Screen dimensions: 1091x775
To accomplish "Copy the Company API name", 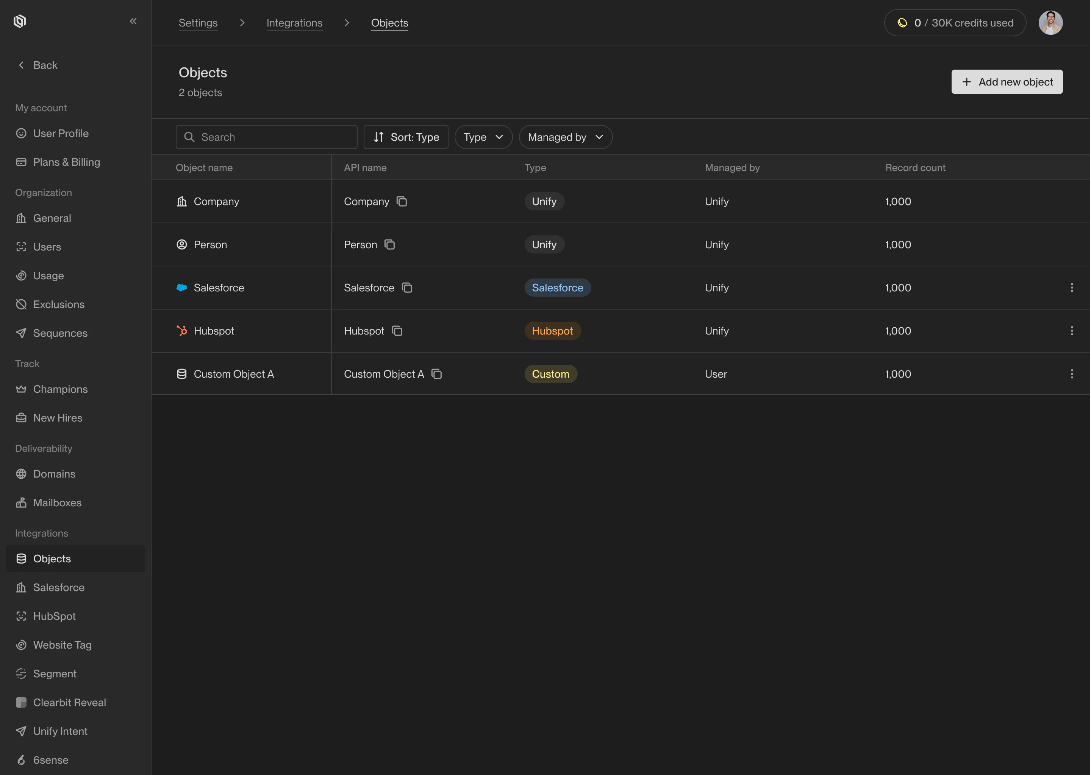I will click(x=402, y=201).
